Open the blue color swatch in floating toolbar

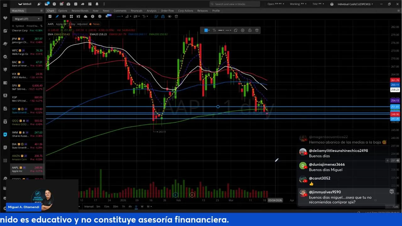206,30
